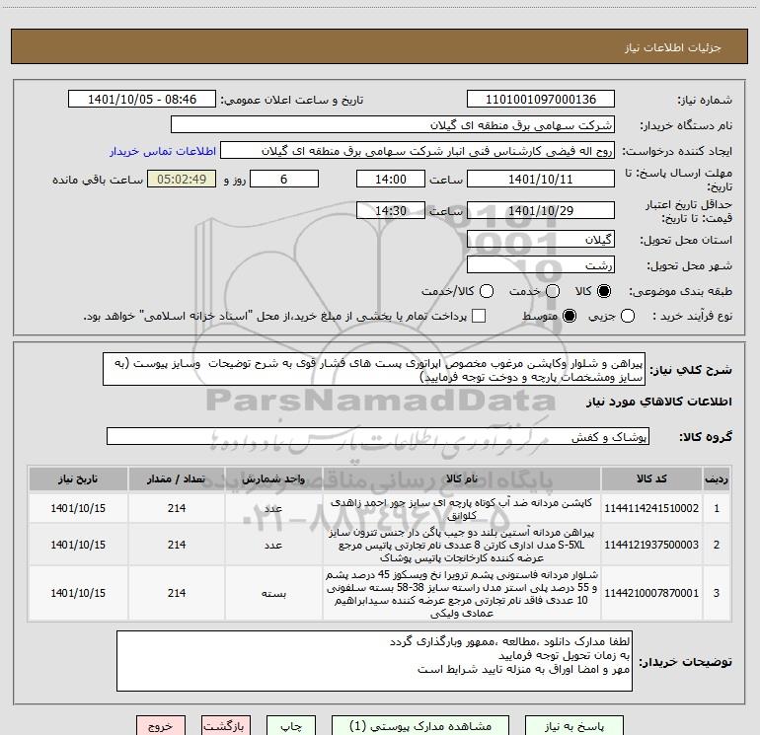The image size is (760, 735).
Task: Toggle the اسناد خزانه اسلامی payment checkbox
Action: pos(479,316)
